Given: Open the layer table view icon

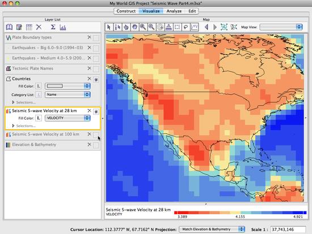Looking at the screenshot, I should tap(29, 27).
